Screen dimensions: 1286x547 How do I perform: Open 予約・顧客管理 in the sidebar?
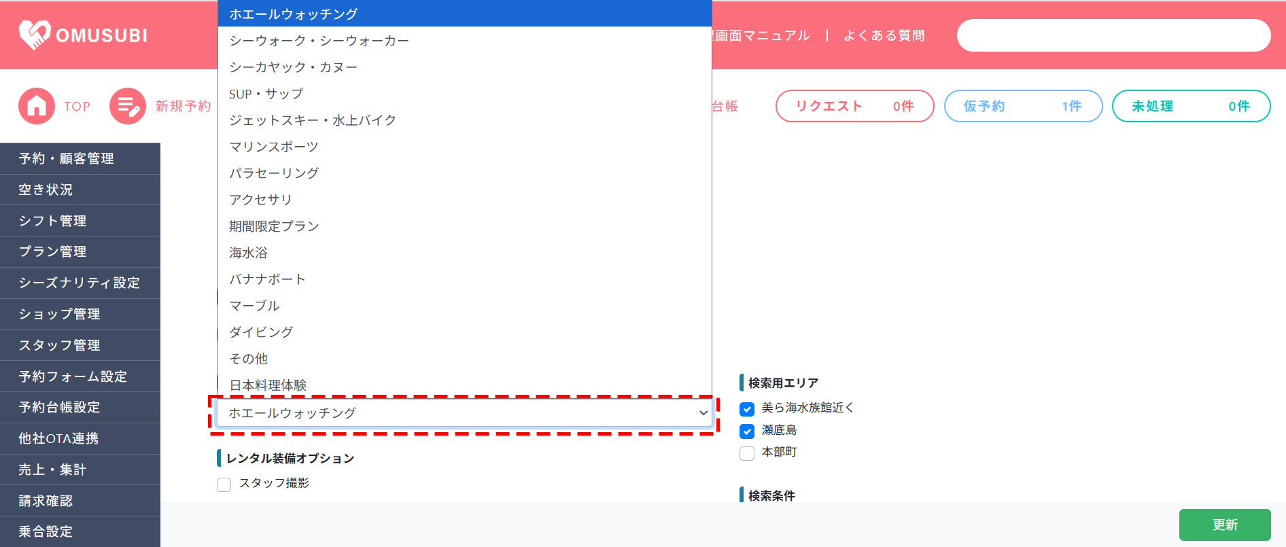pyautogui.click(x=67, y=158)
